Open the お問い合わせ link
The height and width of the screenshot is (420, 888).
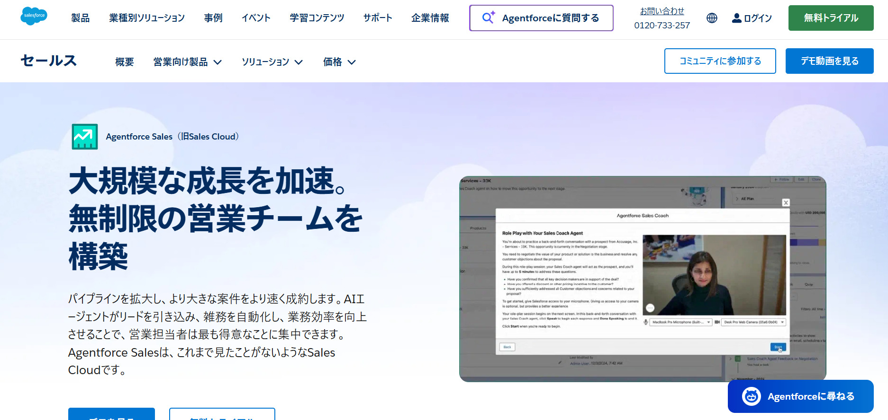click(662, 11)
